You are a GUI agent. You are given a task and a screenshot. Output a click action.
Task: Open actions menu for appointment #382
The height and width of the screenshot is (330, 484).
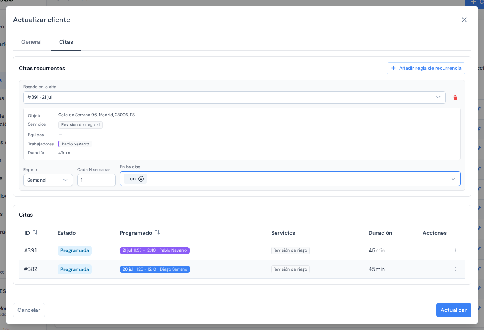pyautogui.click(x=456, y=269)
